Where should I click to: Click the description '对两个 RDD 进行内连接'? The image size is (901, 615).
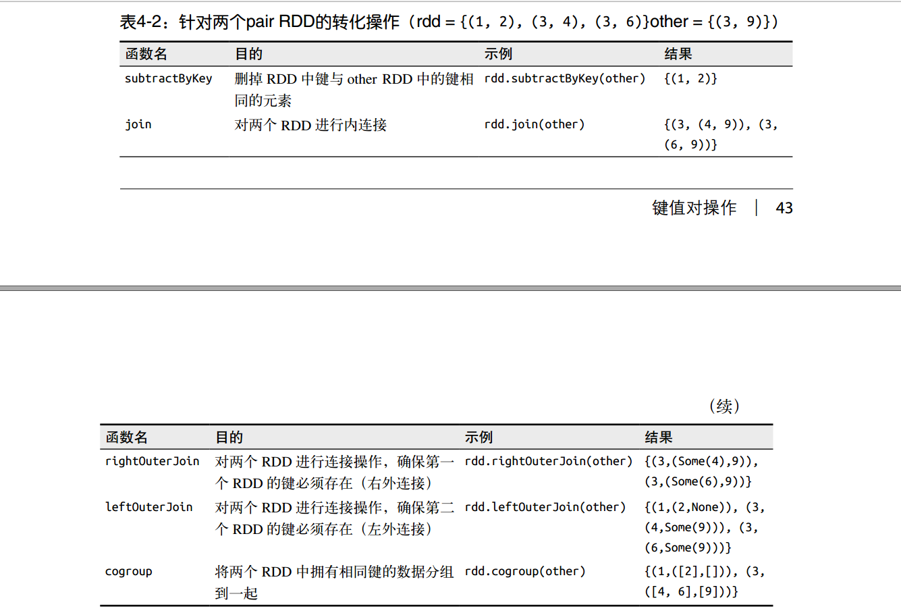[310, 125]
